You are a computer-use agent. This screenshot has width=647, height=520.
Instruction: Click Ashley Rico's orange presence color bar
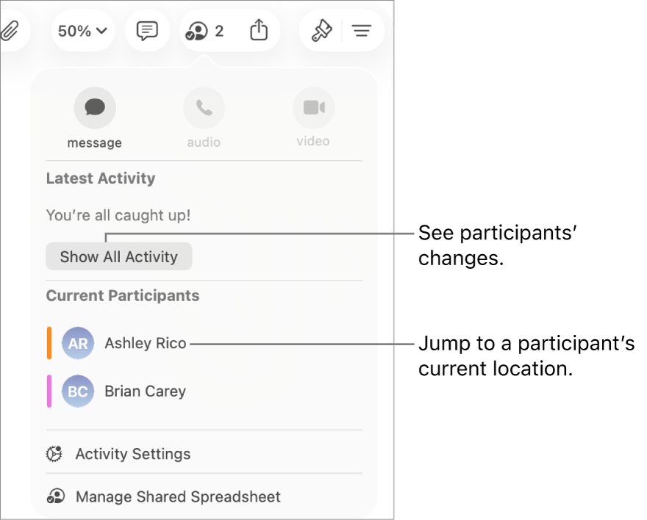tap(50, 343)
